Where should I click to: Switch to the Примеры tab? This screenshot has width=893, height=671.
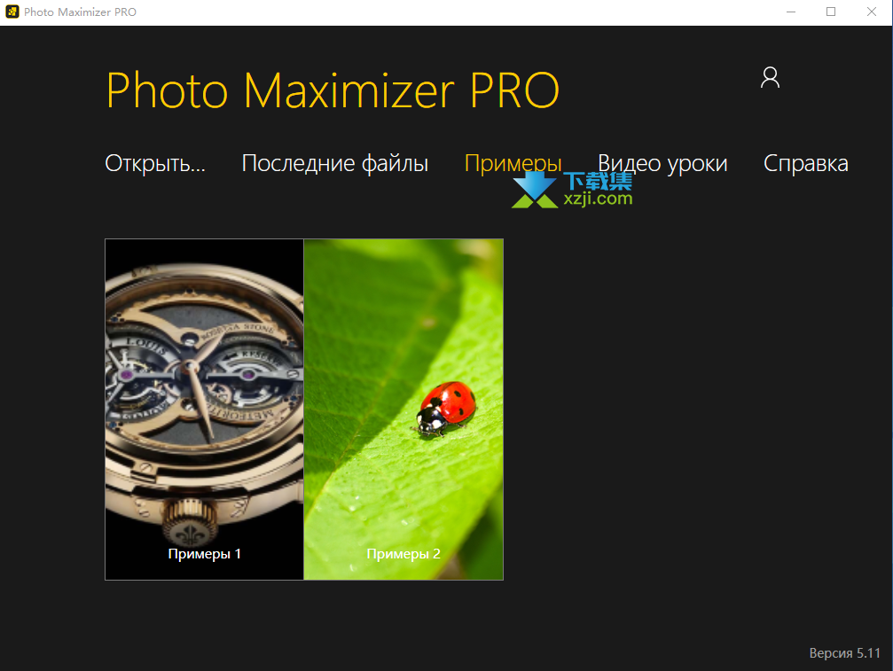pyautogui.click(x=513, y=164)
